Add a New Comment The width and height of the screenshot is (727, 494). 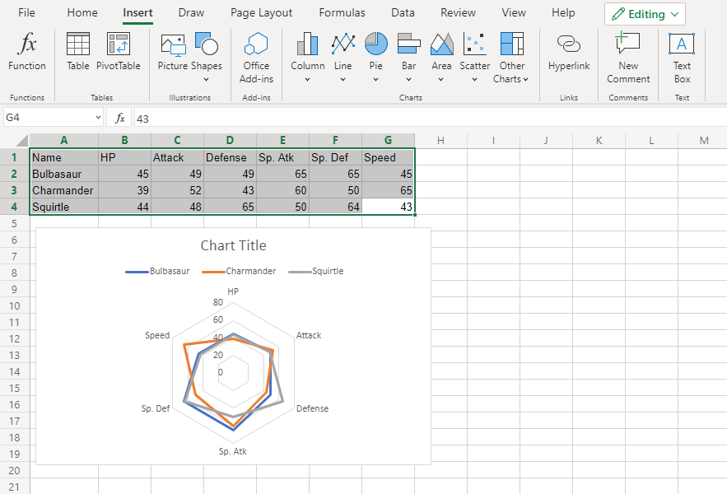[628, 58]
